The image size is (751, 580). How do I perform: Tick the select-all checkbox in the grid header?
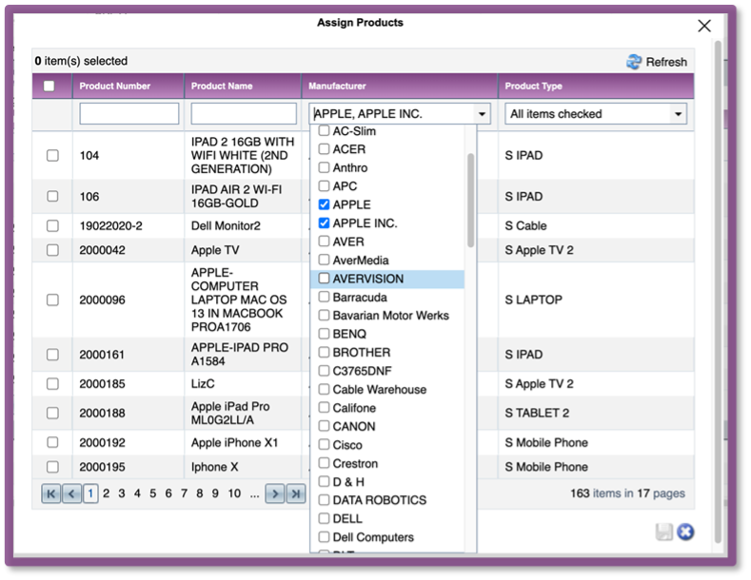point(49,87)
